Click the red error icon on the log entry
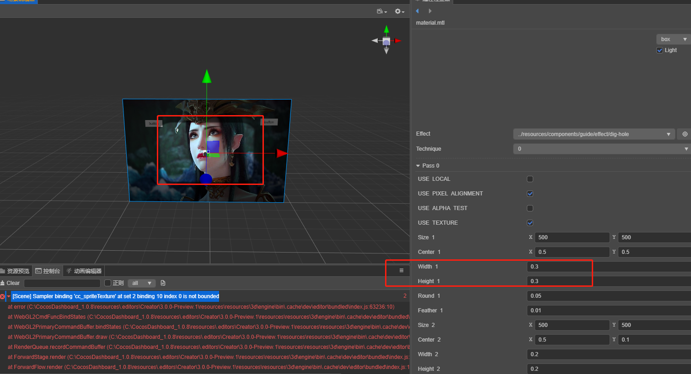Viewport: 691px width, 374px height. click(3, 296)
